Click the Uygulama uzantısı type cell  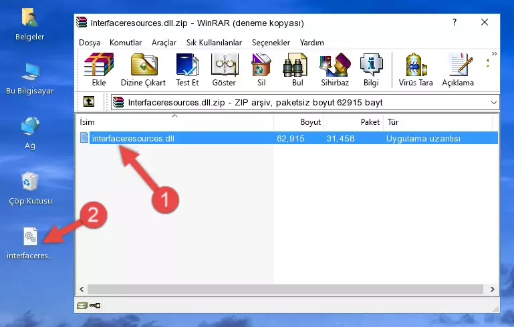423,138
